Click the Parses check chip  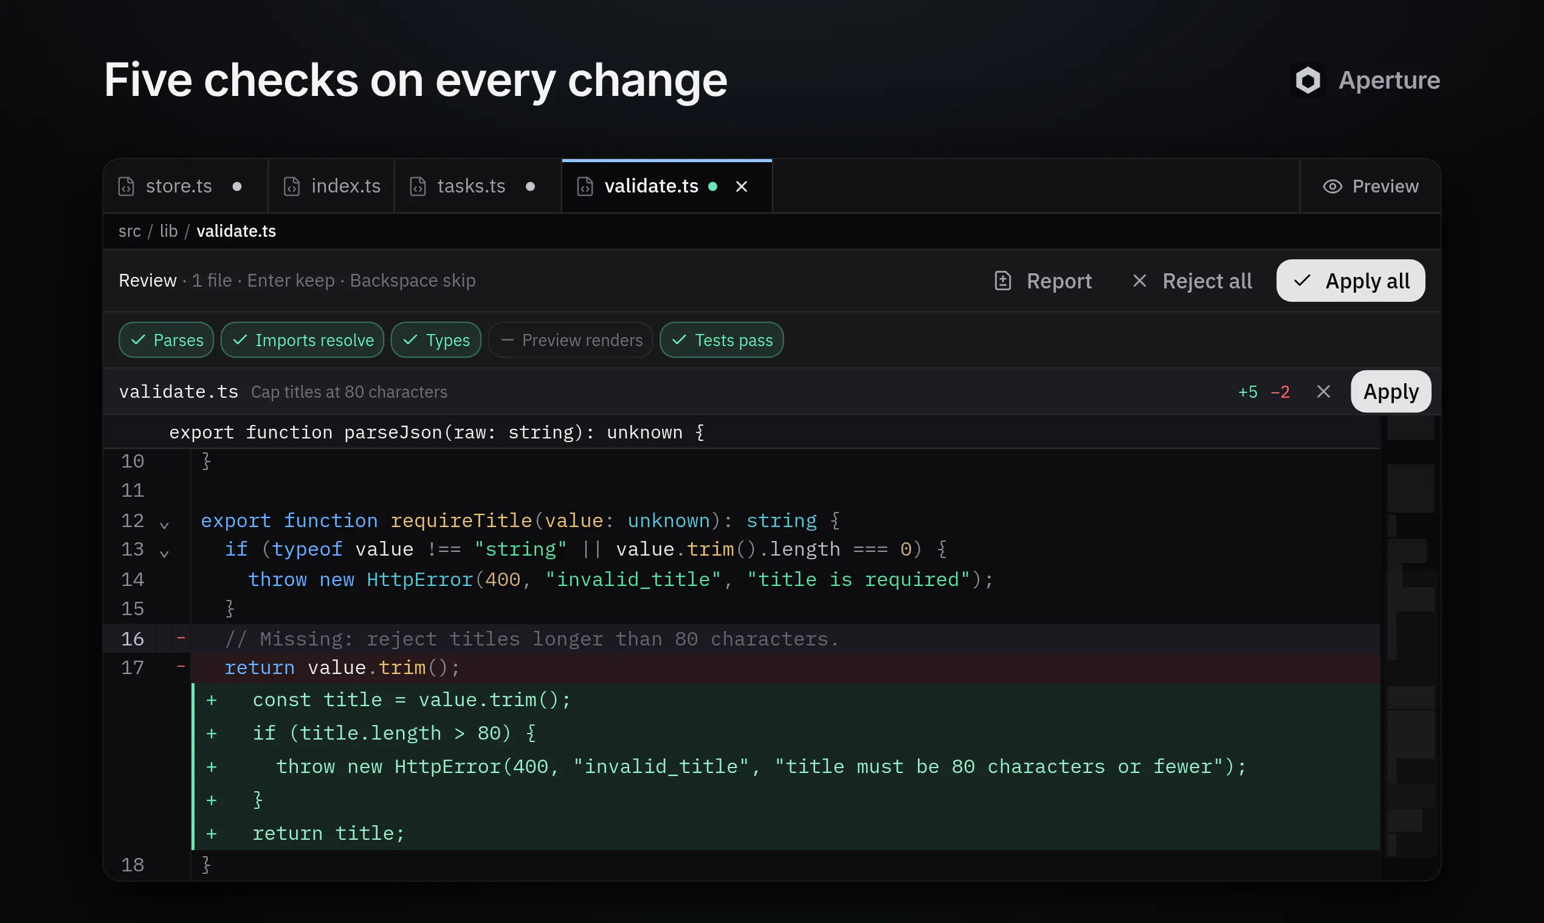[166, 339]
